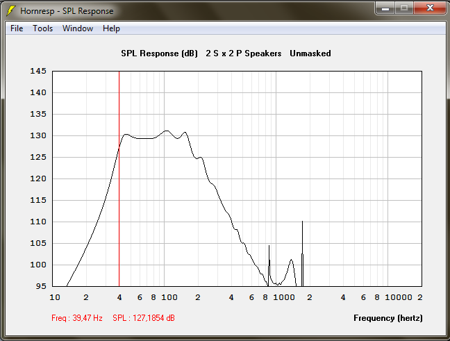
Task: Click the 130 value on the dB axis
Action: (x=38, y=135)
